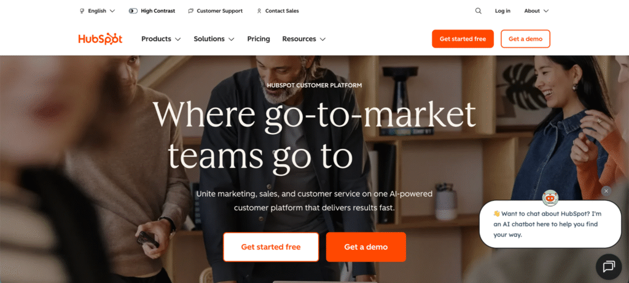629x283 pixels.
Task: Click the Log in link
Action: click(x=502, y=11)
